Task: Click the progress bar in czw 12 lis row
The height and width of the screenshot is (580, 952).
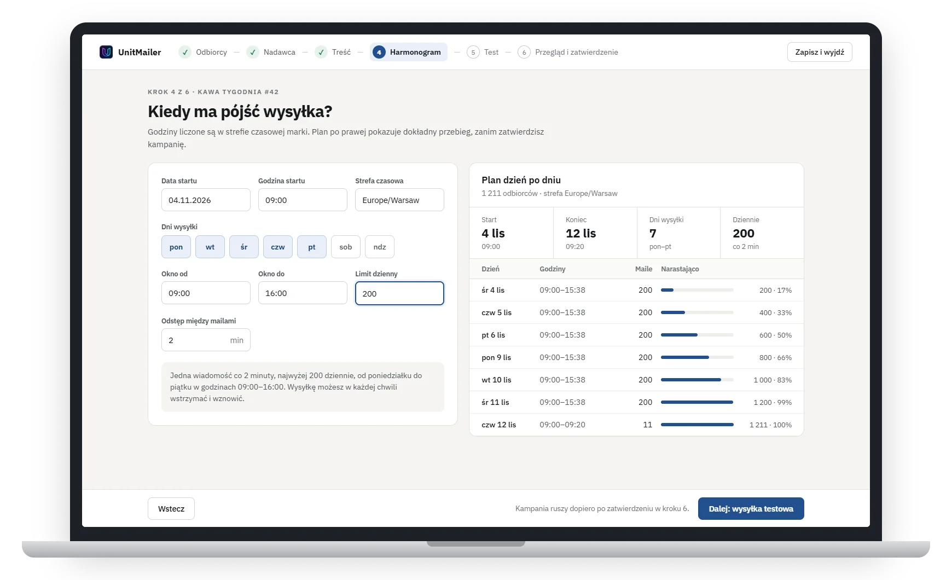Action: click(x=697, y=425)
